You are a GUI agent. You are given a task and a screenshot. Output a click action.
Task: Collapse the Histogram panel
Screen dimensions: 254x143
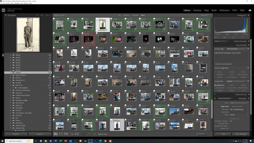[x=248, y=16]
